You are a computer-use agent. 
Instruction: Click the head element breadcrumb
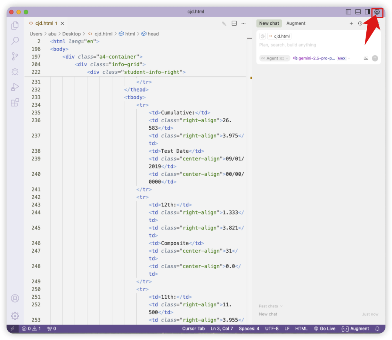(150, 34)
